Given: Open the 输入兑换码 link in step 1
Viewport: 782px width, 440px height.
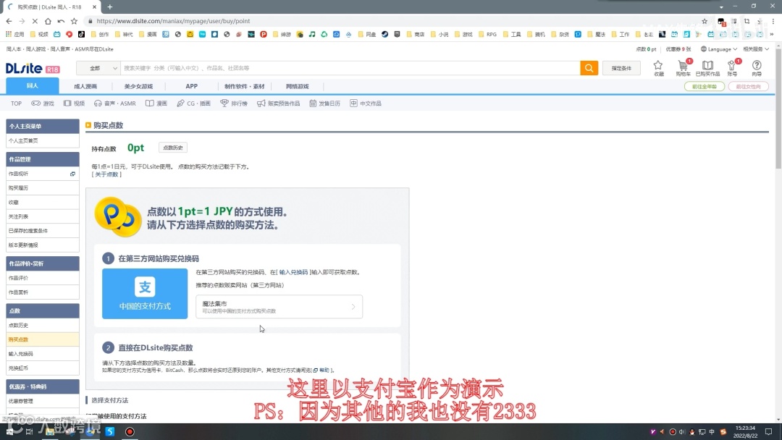Looking at the screenshot, I should pos(293,273).
